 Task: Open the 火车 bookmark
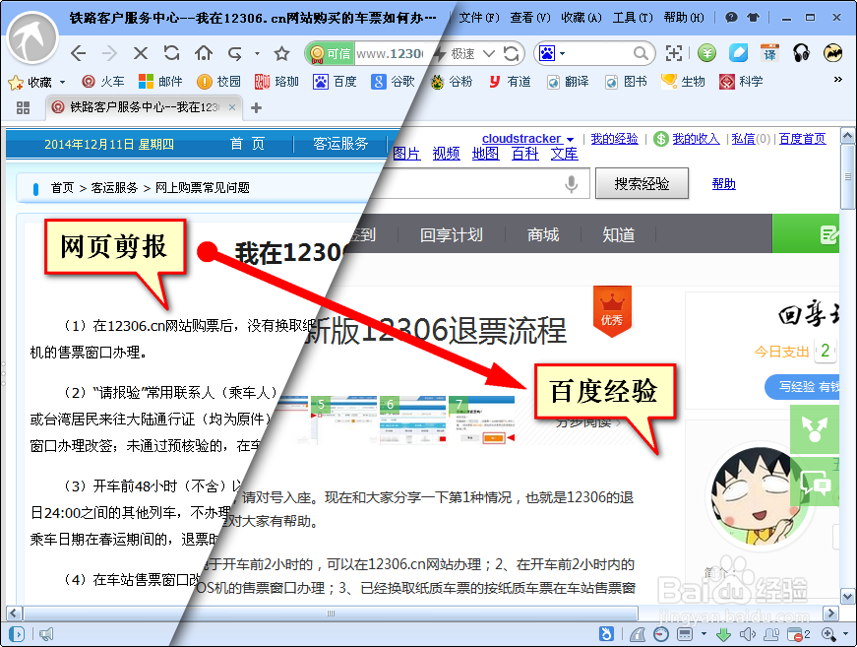[x=102, y=82]
